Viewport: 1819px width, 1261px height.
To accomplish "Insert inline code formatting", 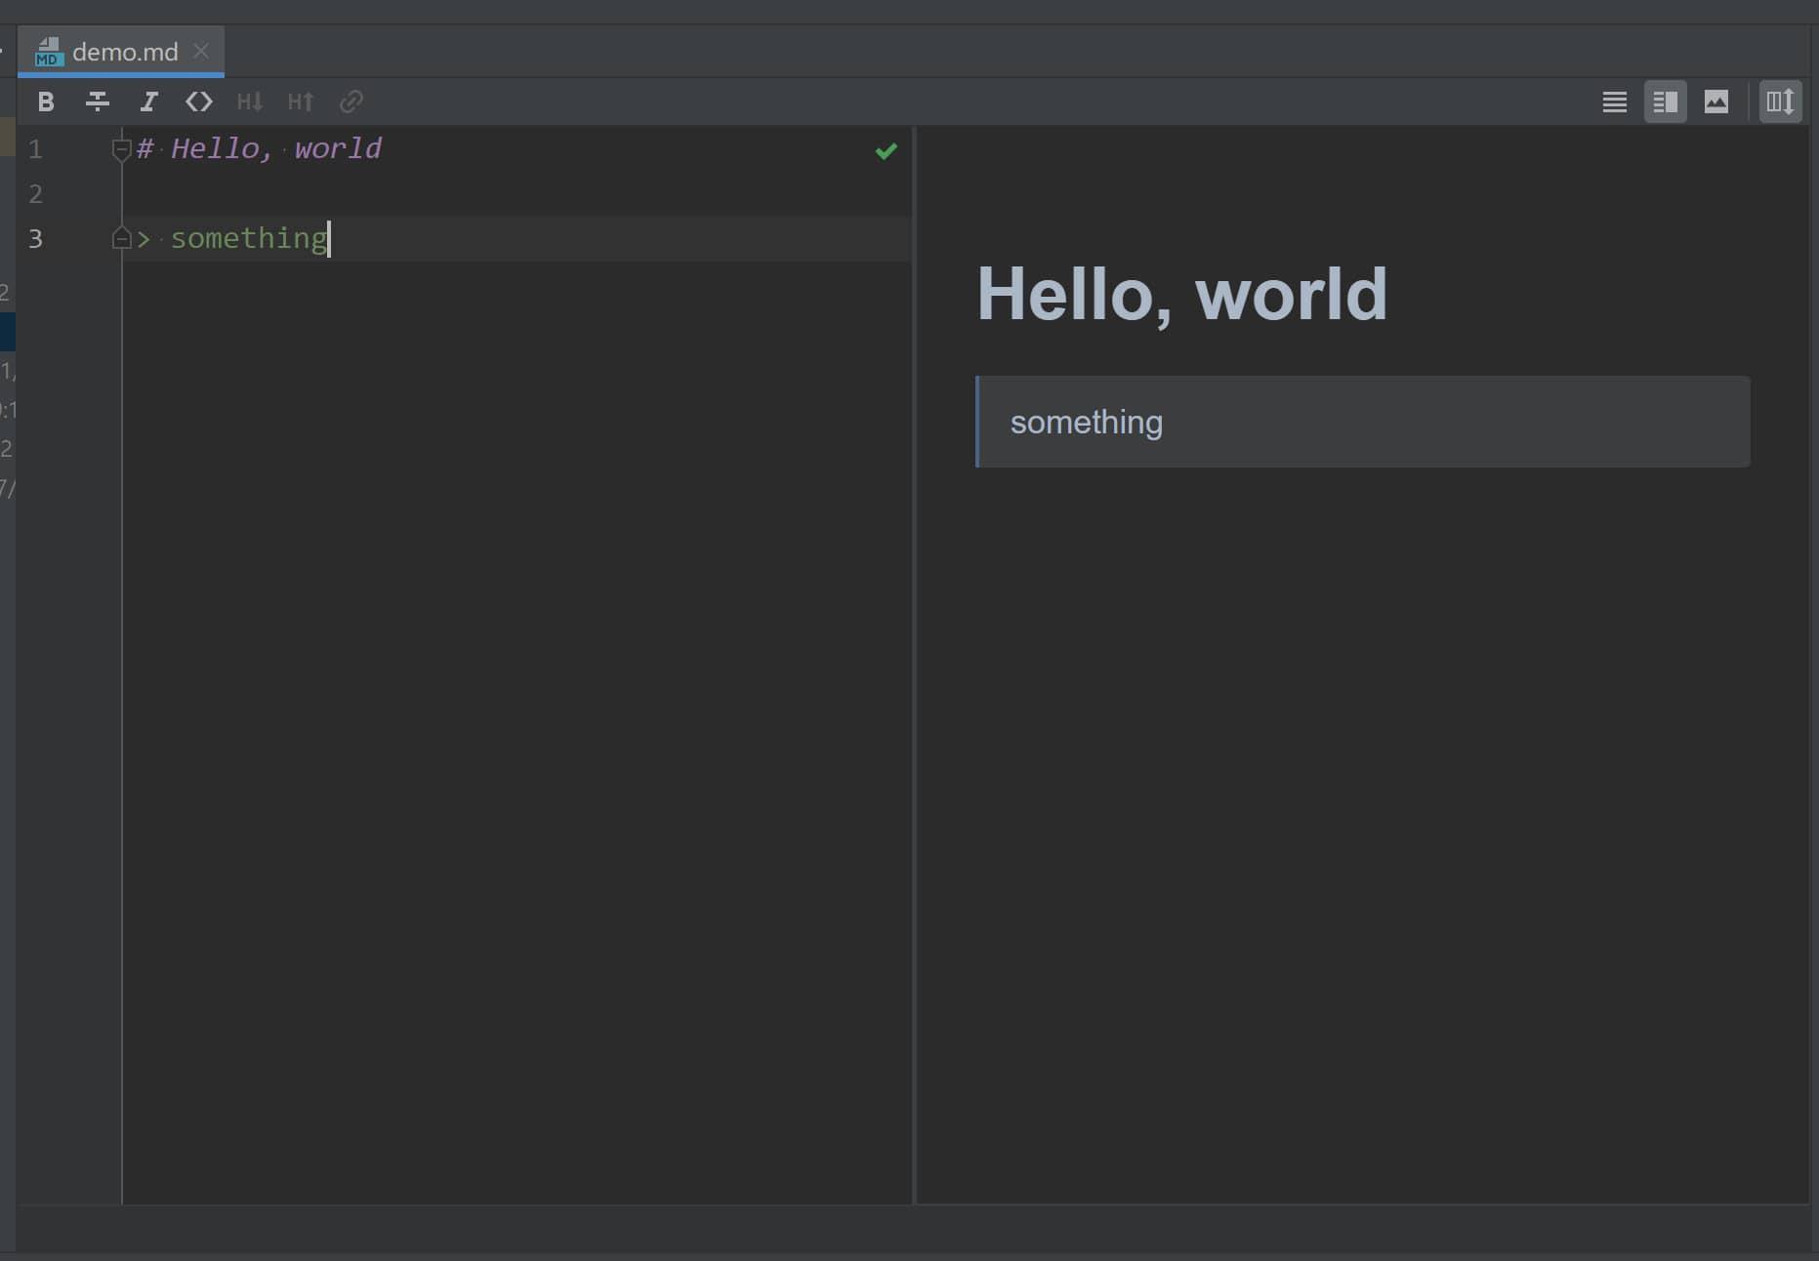I will 199,102.
